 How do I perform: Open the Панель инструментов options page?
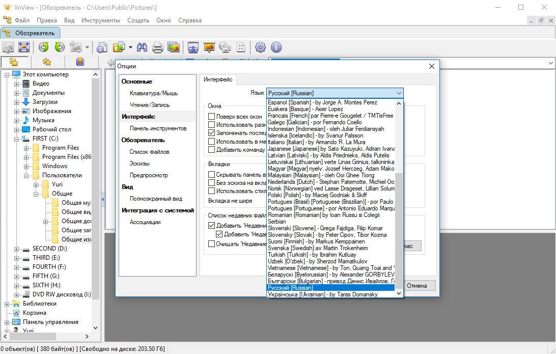(158, 128)
